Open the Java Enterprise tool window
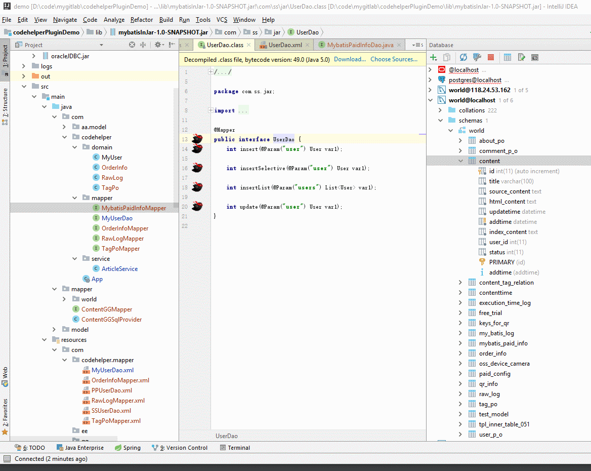This screenshot has width=591, height=471. click(x=80, y=448)
